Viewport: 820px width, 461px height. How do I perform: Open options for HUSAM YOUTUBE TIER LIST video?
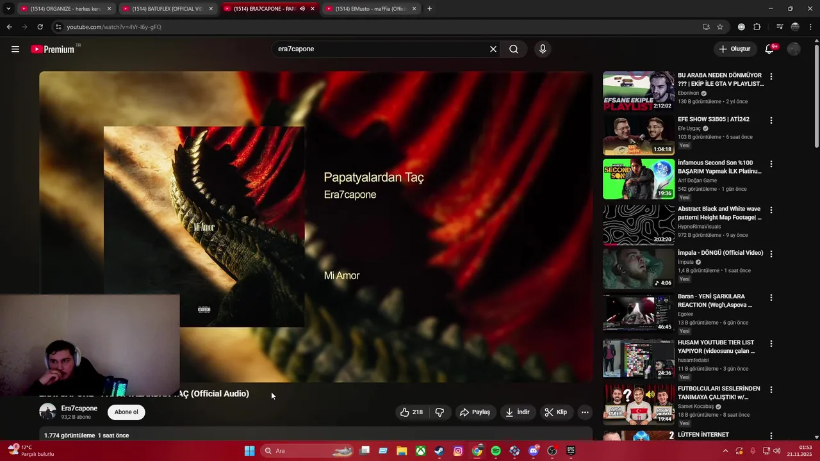click(x=771, y=344)
